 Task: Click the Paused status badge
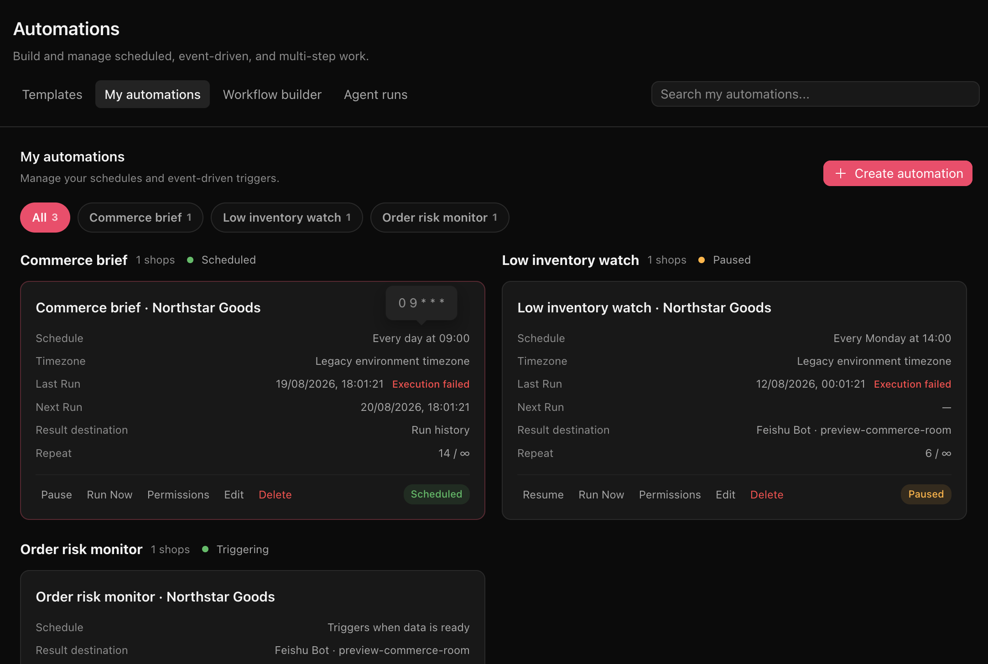(x=926, y=494)
